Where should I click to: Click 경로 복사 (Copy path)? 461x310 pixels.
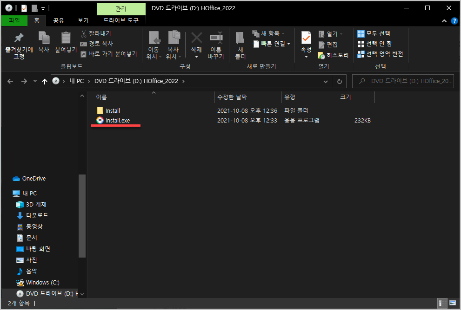pos(97,44)
